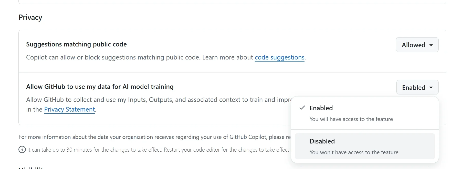Open the "code suggestions" link

[x=279, y=57]
